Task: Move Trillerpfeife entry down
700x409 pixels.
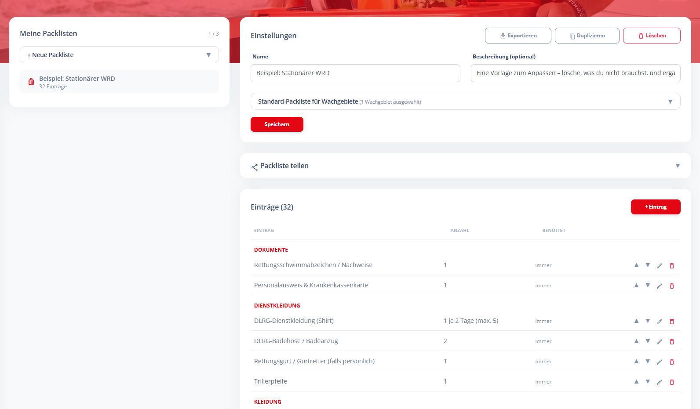Action: pos(648,382)
